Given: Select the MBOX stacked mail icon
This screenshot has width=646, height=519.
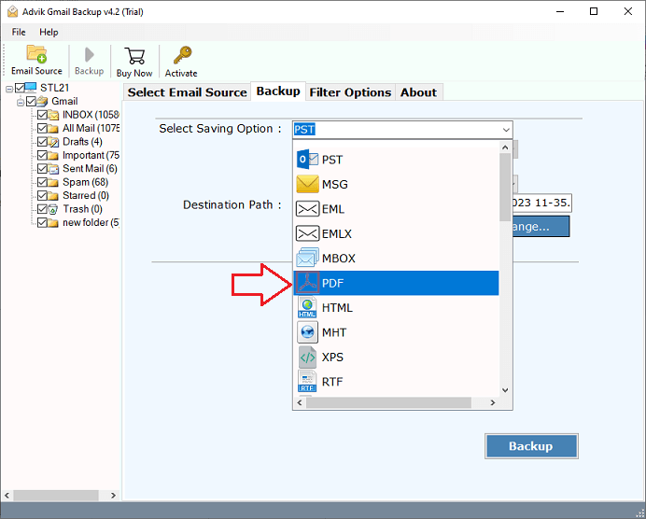Looking at the screenshot, I should coord(307,258).
